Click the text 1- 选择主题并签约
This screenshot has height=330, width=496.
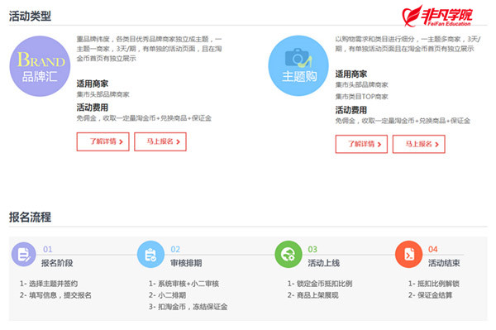click(x=49, y=284)
